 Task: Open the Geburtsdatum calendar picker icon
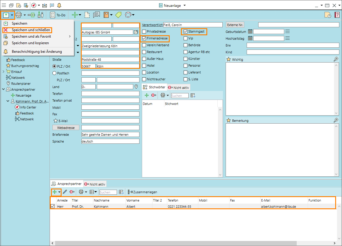(x=250, y=32)
